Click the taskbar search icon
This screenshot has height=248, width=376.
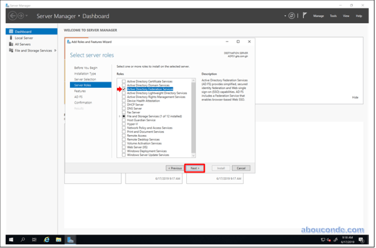[x=23, y=240]
